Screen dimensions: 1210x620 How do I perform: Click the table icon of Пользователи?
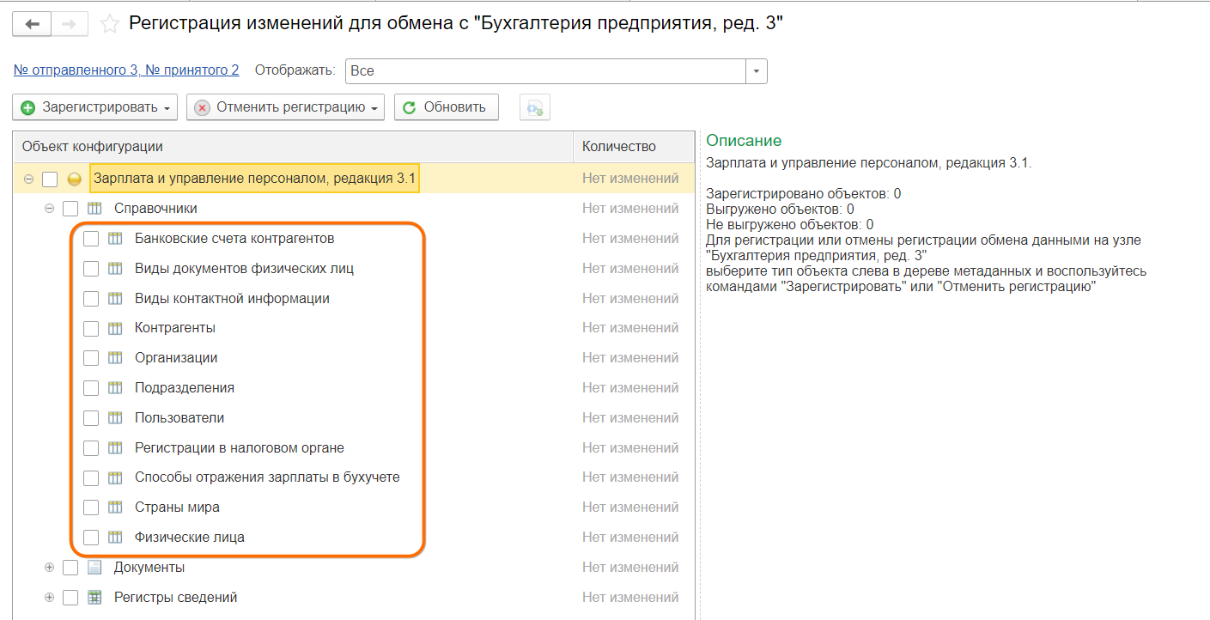[115, 418]
